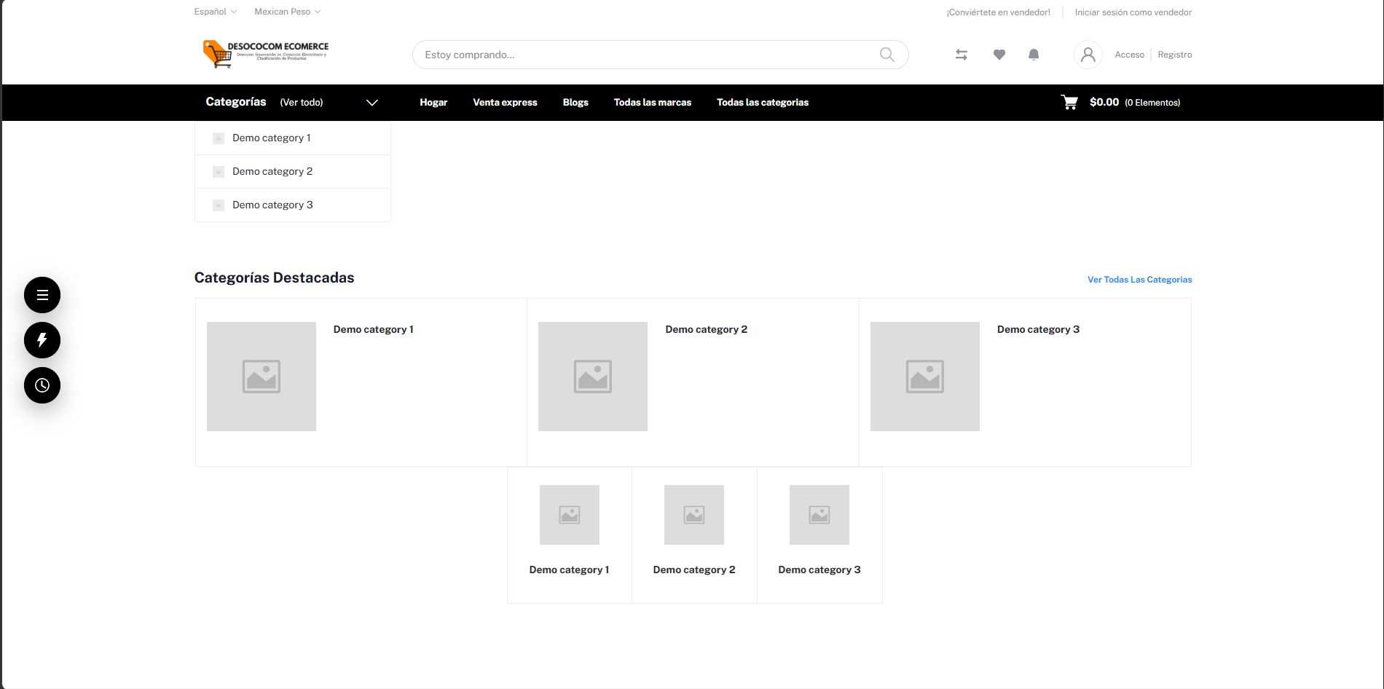Click the floating clock button
The height and width of the screenshot is (689, 1384).
pos(42,385)
